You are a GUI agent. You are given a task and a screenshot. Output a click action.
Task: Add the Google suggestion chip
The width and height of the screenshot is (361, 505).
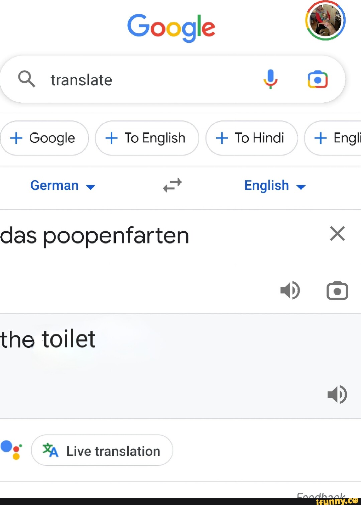(44, 138)
